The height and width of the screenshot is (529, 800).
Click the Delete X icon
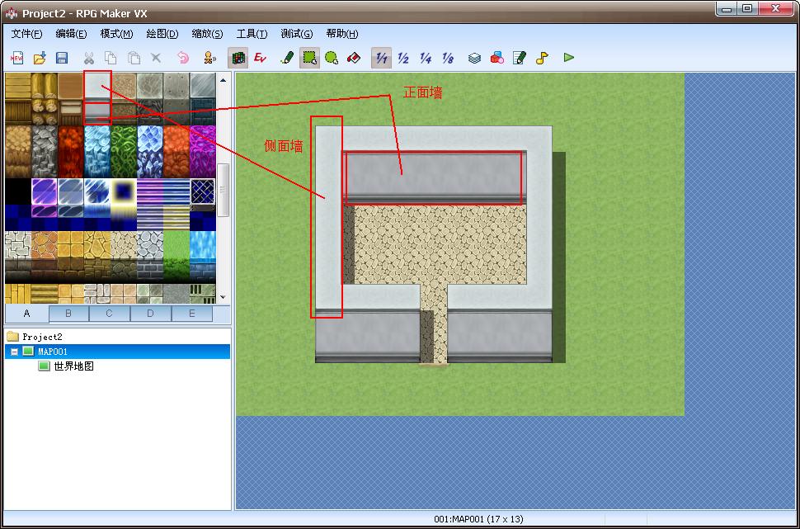tap(156, 58)
